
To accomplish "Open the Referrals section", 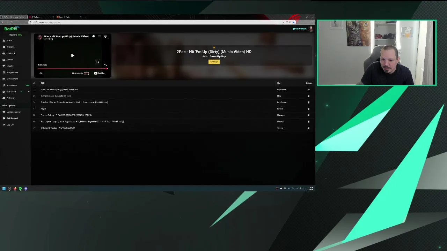I will pyautogui.click(x=11, y=98).
